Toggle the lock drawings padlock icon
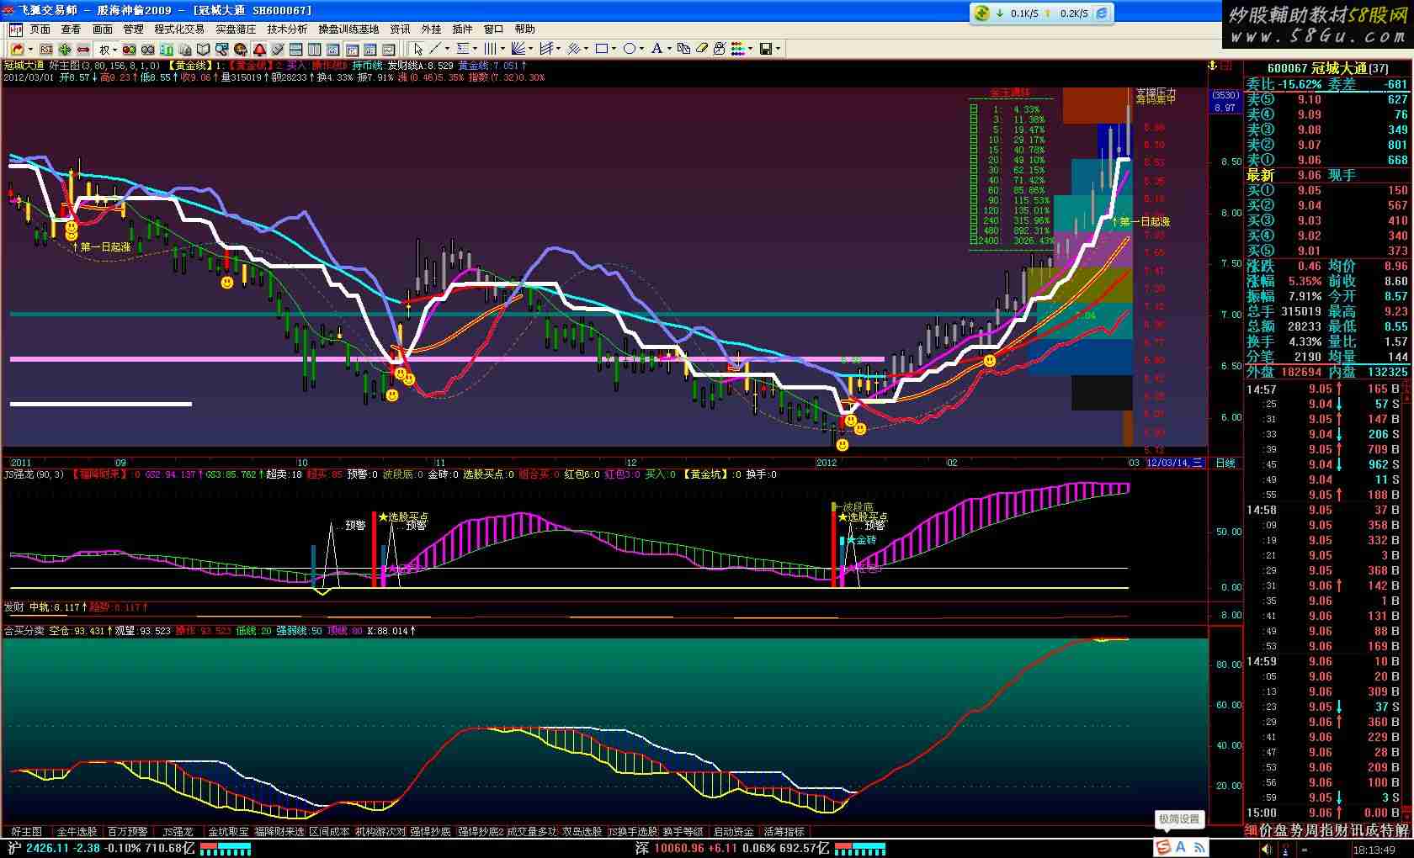Viewport: 1414px width, 858px height. pos(719,49)
